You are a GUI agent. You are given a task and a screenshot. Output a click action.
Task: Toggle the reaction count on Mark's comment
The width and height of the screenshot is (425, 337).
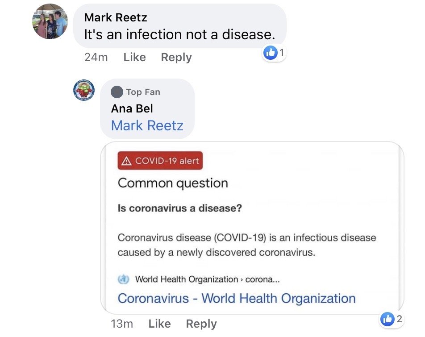pyautogui.click(x=273, y=53)
